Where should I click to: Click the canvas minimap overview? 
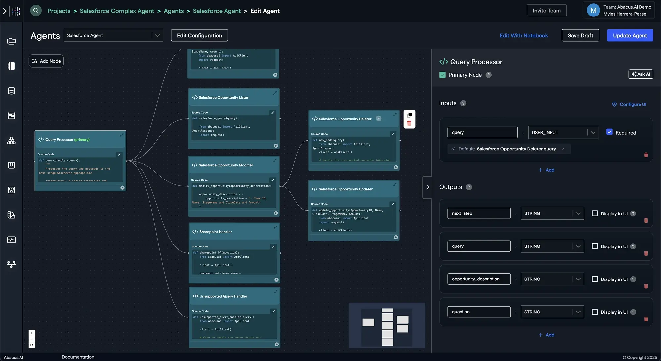point(387,325)
